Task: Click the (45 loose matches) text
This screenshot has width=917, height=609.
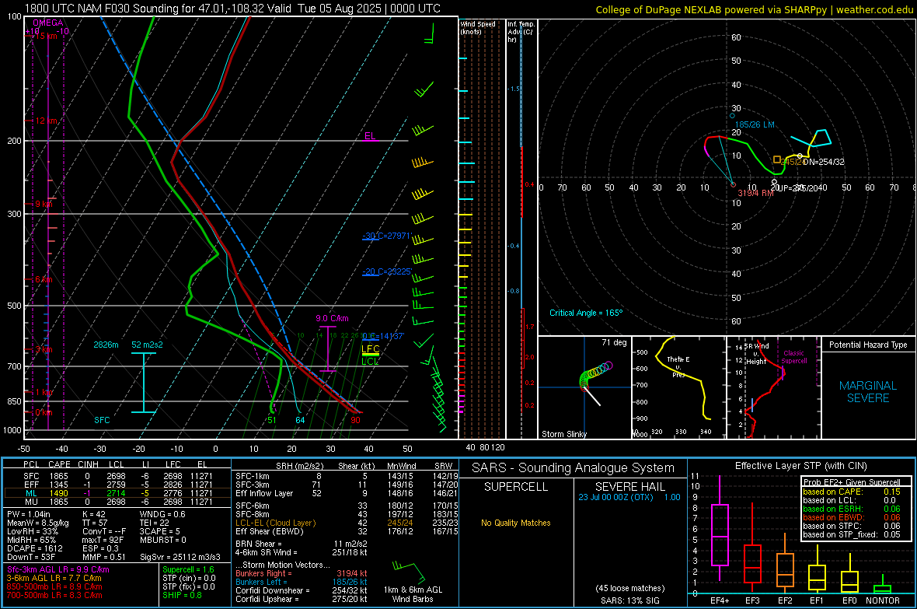Action: click(629, 588)
